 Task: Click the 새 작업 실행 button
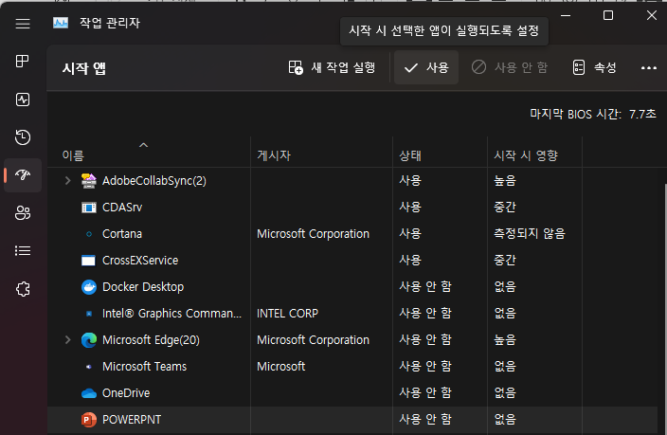click(x=332, y=67)
